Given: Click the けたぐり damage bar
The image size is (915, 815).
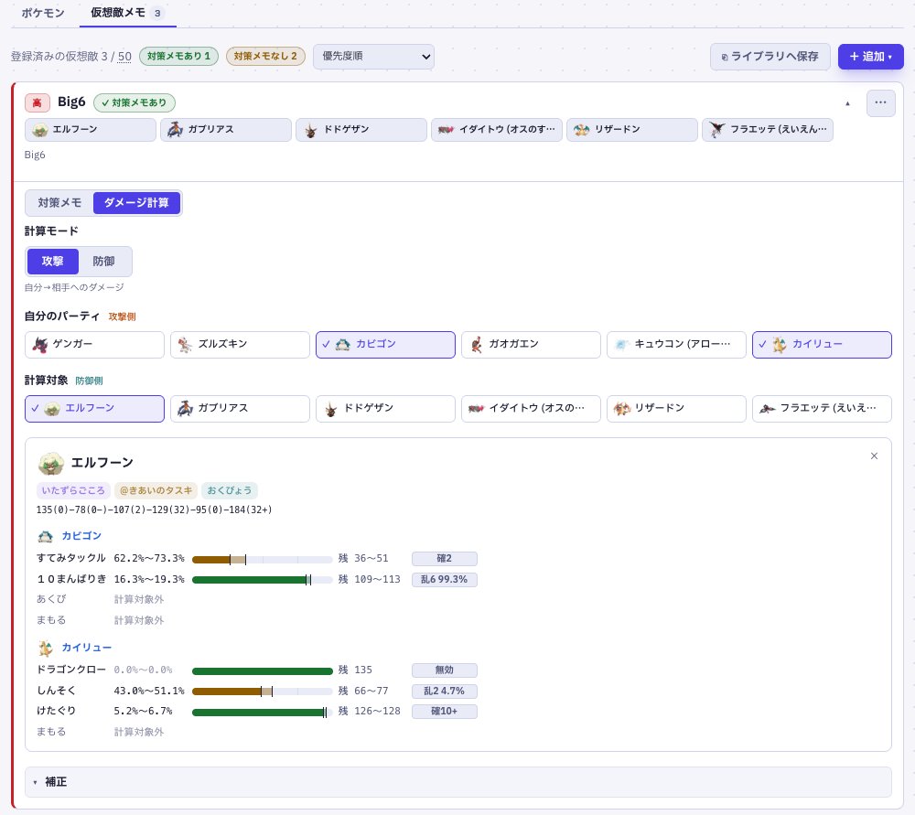Looking at the screenshot, I should coord(262,713).
